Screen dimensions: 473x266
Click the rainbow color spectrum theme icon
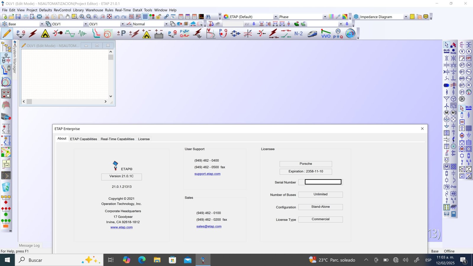click(345, 17)
